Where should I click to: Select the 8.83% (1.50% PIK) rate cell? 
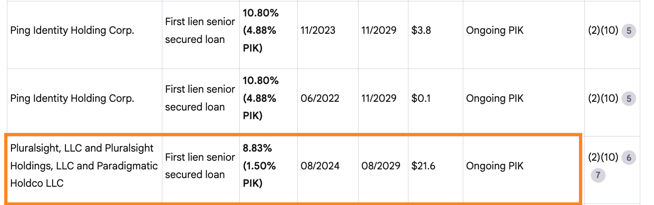pyautogui.click(x=259, y=166)
